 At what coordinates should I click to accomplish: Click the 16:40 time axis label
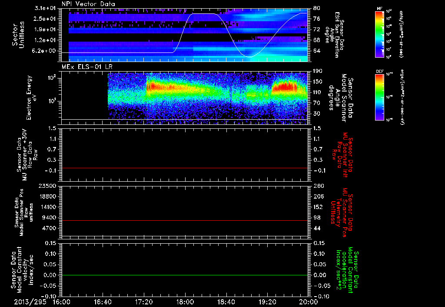pyautogui.click(x=103, y=302)
